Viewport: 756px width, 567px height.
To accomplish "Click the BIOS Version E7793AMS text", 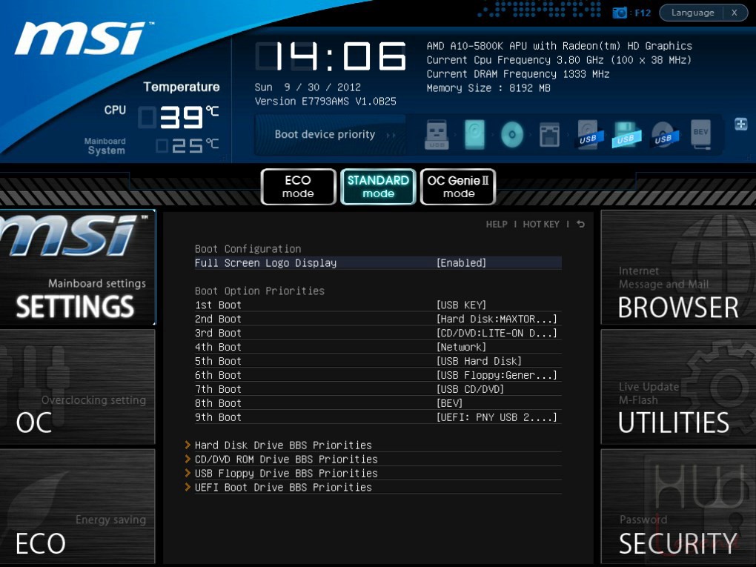I will [325, 102].
